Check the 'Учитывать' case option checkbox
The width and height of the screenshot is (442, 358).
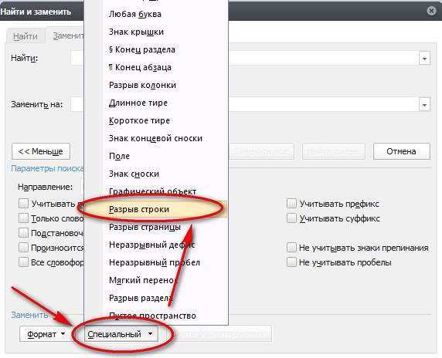pyautogui.click(x=23, y=203)
